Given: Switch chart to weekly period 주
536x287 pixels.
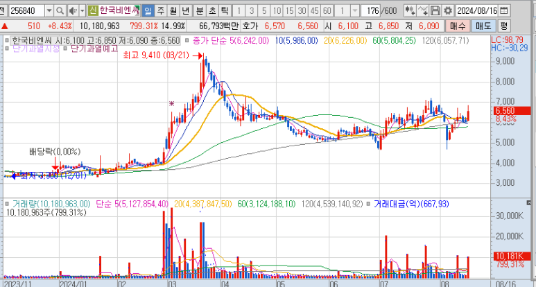Looking at the screenshot, I should coord(161,11).
